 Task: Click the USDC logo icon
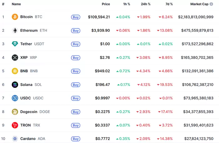click(15, 98)
